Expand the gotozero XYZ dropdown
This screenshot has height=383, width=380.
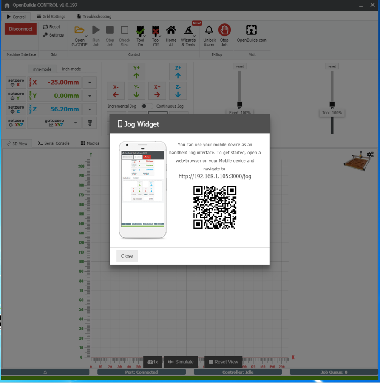76,123
